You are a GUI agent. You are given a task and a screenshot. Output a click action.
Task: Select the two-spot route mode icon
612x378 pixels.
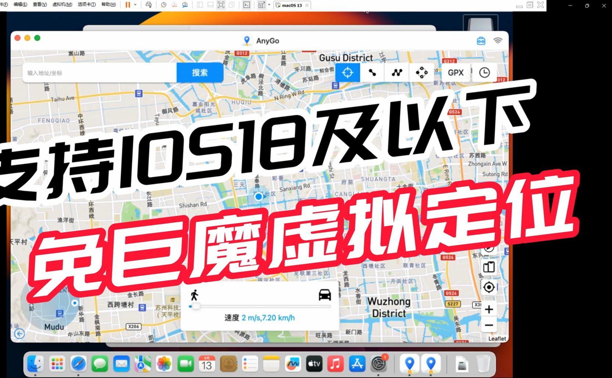point(372,73)
